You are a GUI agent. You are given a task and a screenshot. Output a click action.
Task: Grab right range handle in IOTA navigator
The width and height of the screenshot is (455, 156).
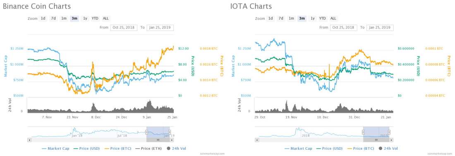(389, 132)
